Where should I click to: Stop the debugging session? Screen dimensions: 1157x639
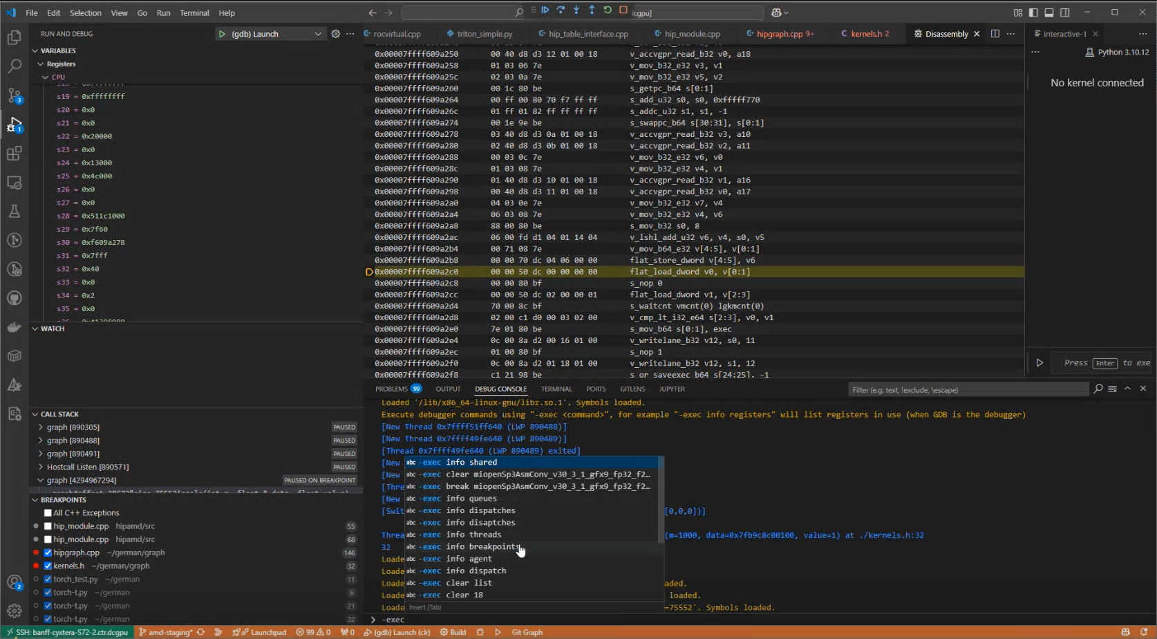(623, 10)
